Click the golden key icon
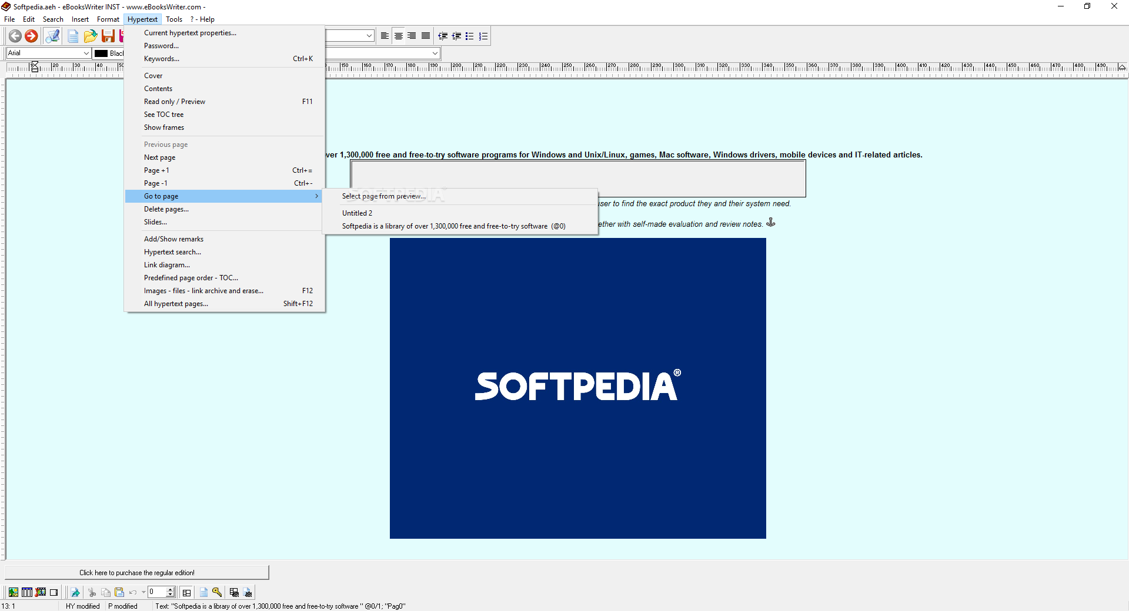The width and height of the screenshot is (1129, 611). point(217,592)
